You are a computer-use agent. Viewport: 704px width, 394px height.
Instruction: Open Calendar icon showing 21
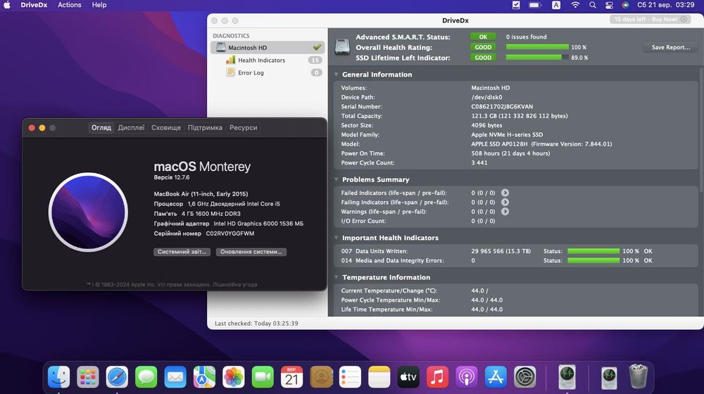click(292, 376)
